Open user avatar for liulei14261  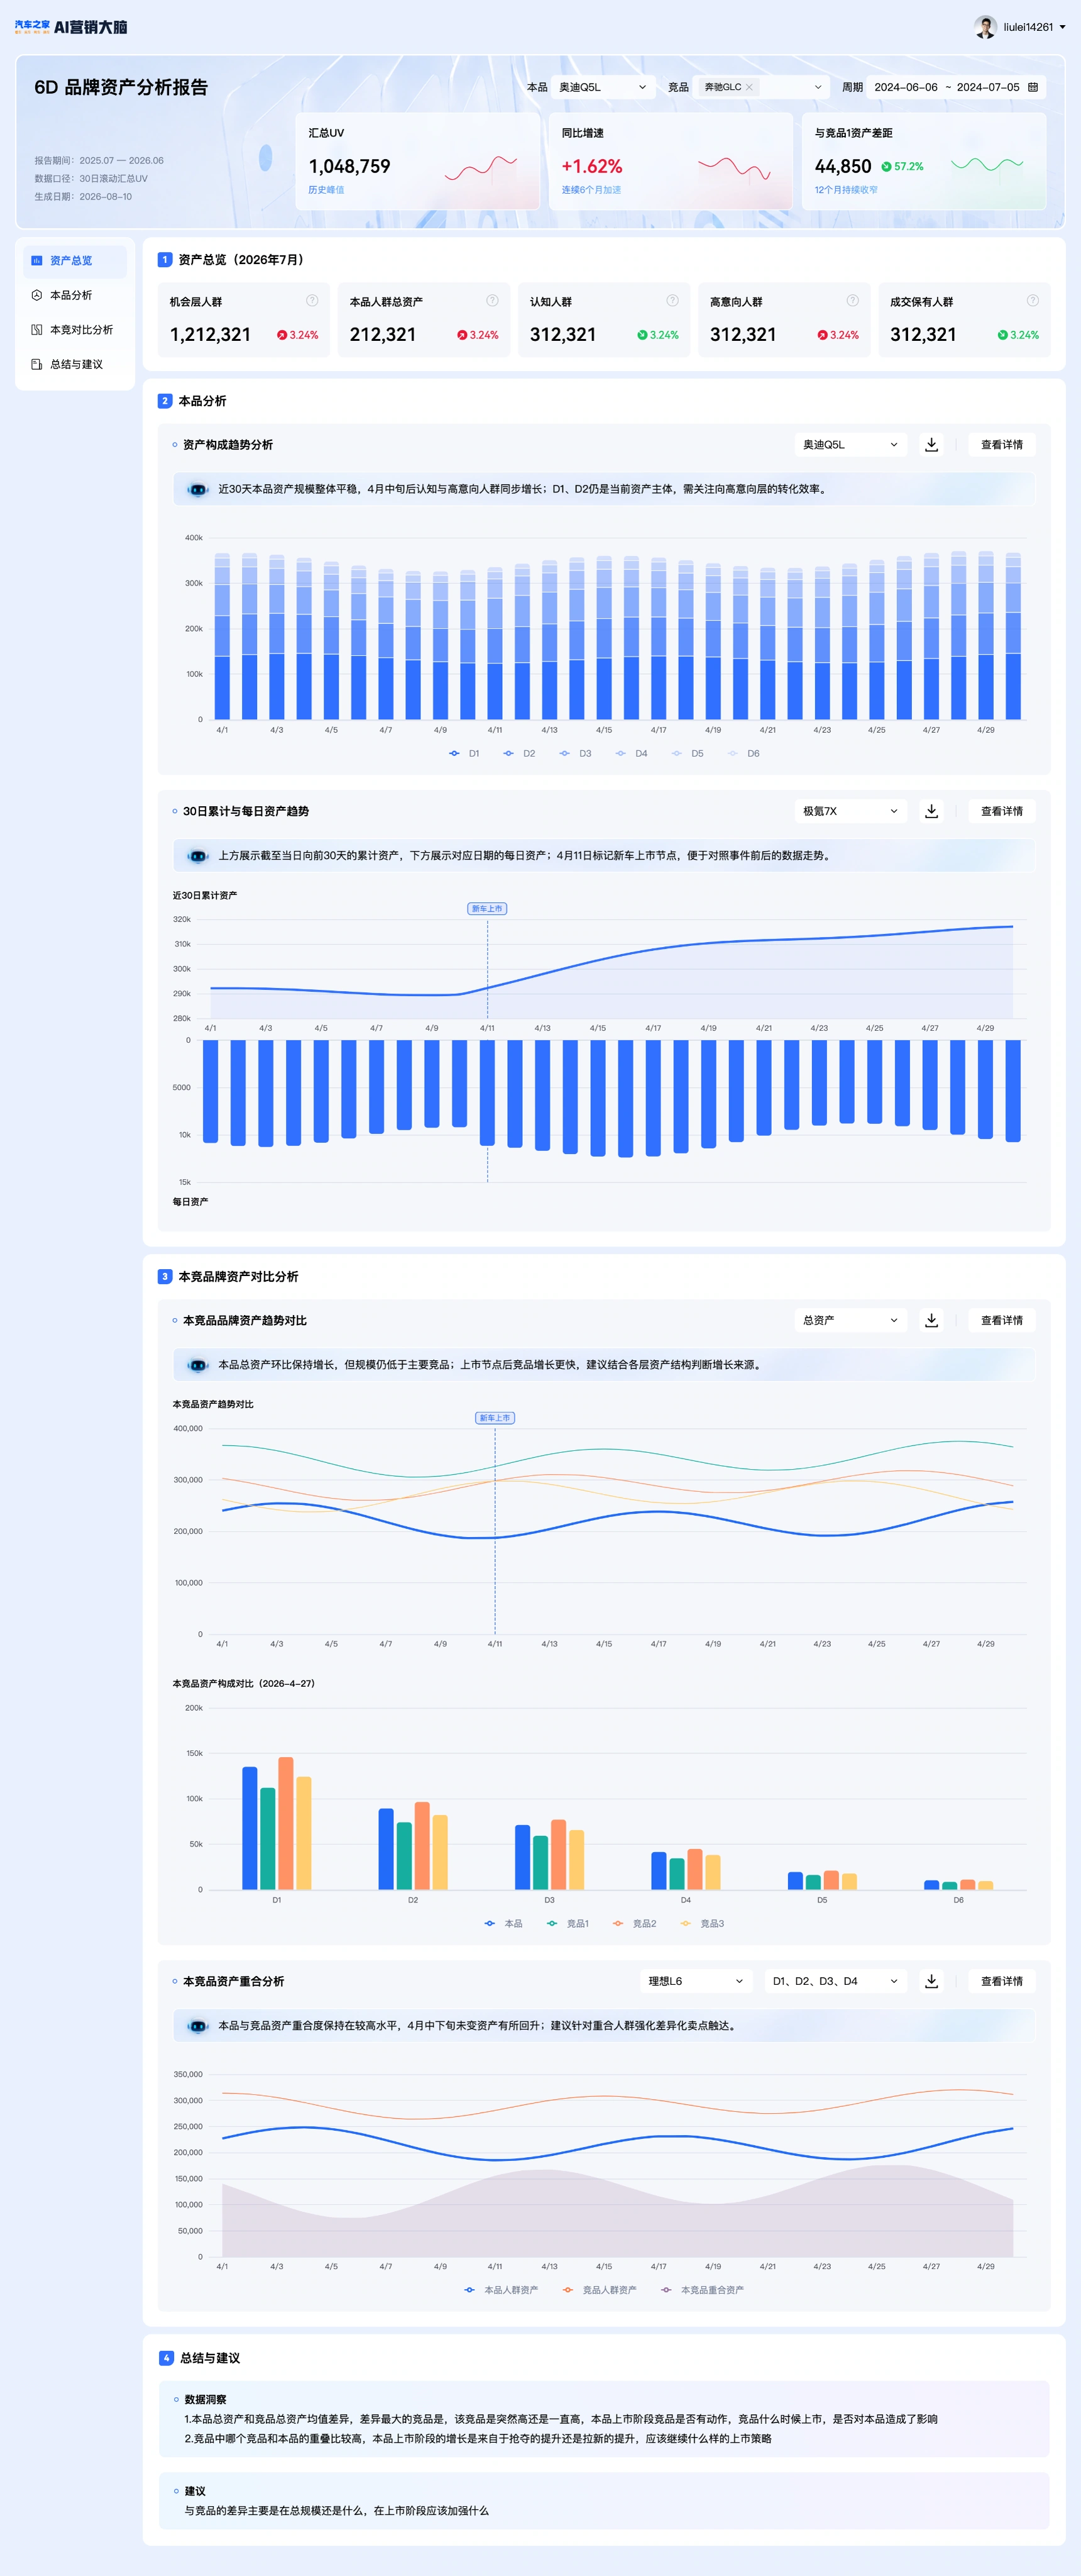pyautogui.click(x=985, y=27)
